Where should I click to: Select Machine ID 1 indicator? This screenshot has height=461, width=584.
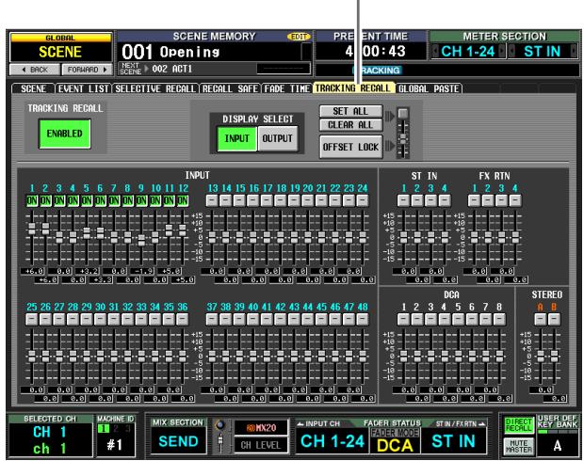tap(104, 428)
